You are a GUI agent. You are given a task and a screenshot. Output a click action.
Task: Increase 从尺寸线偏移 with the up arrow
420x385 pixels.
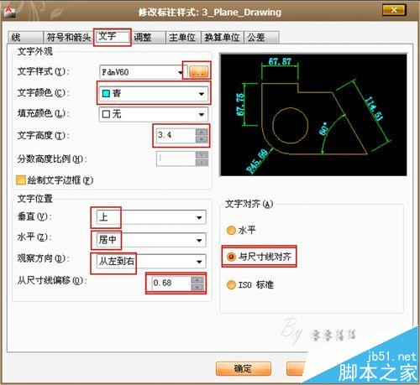pos(197,279)
